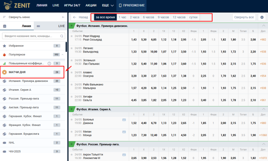268x161 pixels.
Task: Focus the league or team search field
Action: tap(34, 36)
